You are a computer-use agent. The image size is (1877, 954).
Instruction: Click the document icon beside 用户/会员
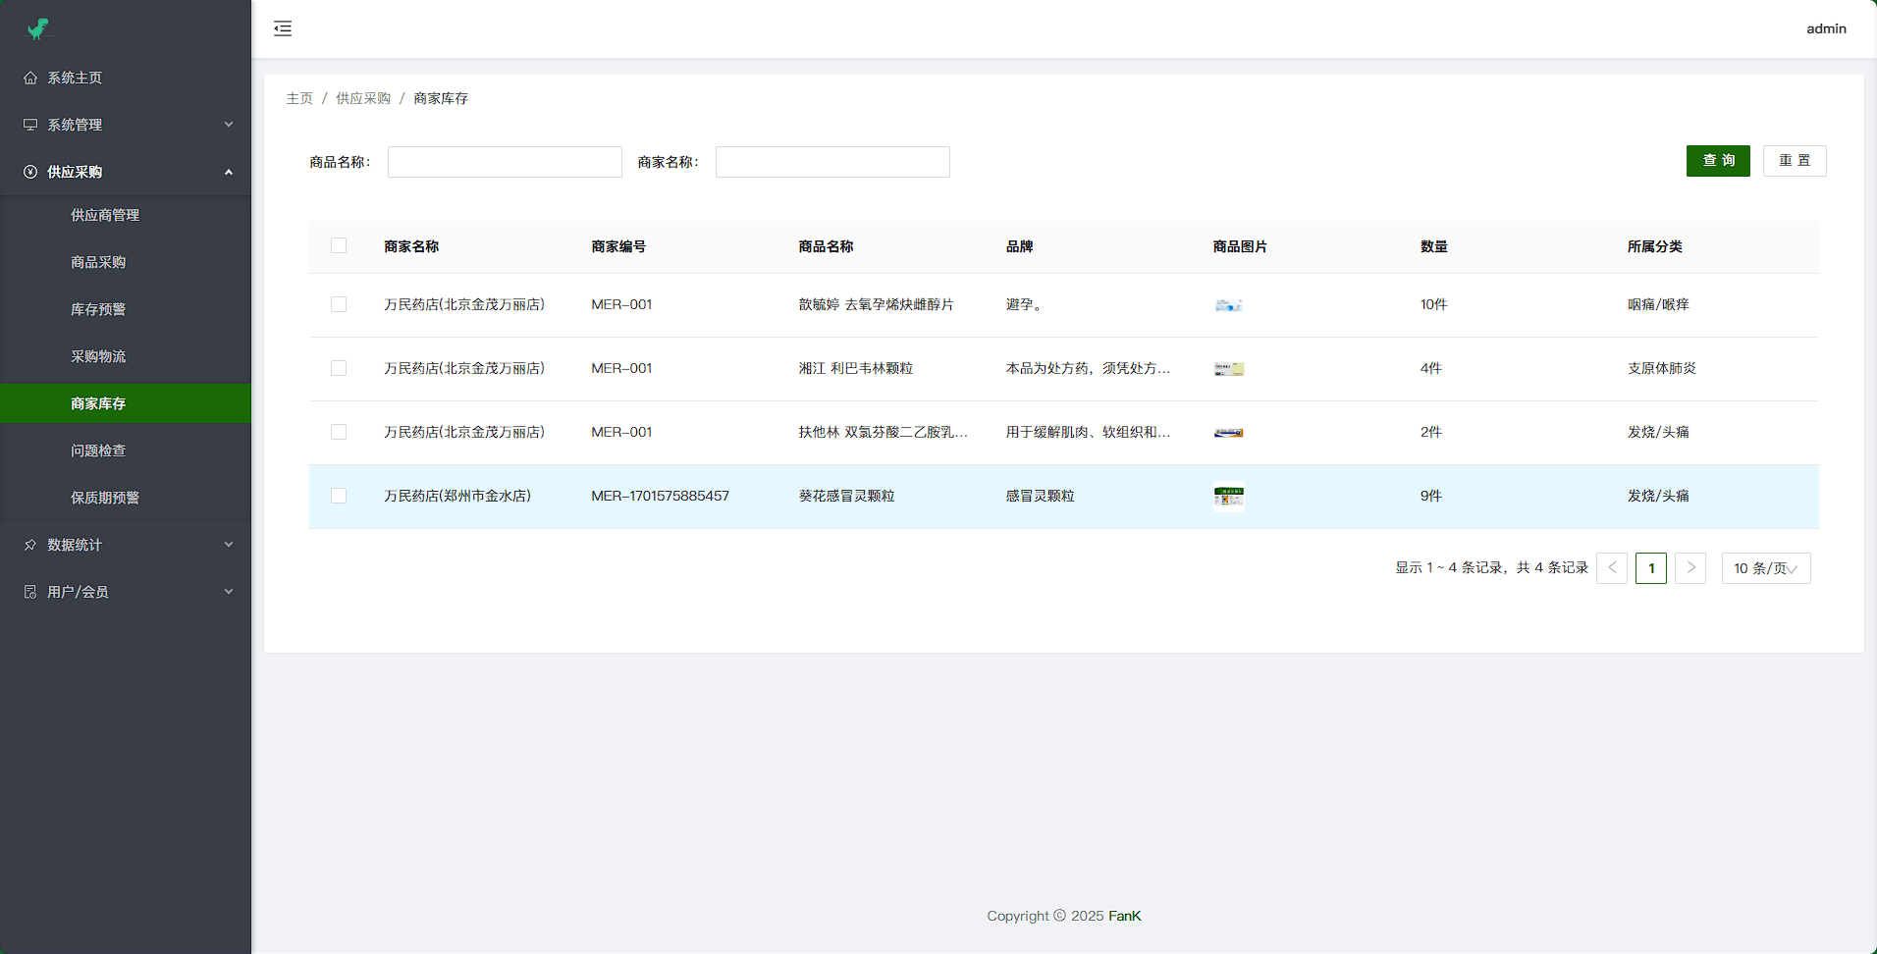click(30, 592)
